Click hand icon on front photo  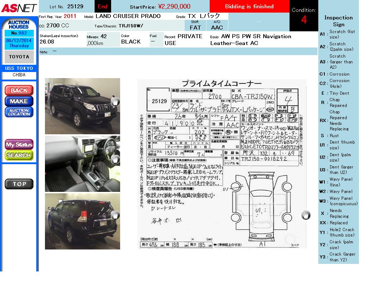pyautogui.click(x=115, y=102)
